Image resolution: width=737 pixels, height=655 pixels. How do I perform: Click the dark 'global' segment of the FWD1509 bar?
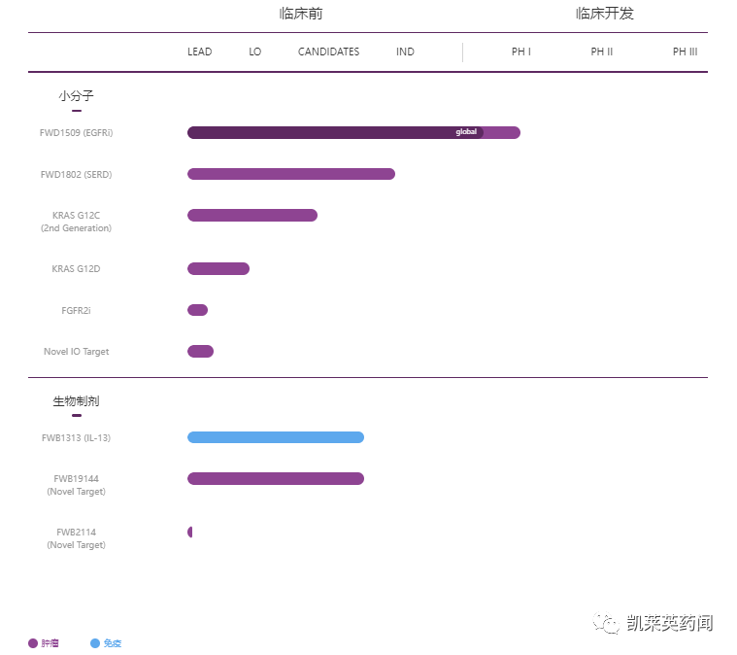tap(335, 132)
